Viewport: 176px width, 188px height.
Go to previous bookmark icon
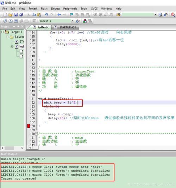77,15
